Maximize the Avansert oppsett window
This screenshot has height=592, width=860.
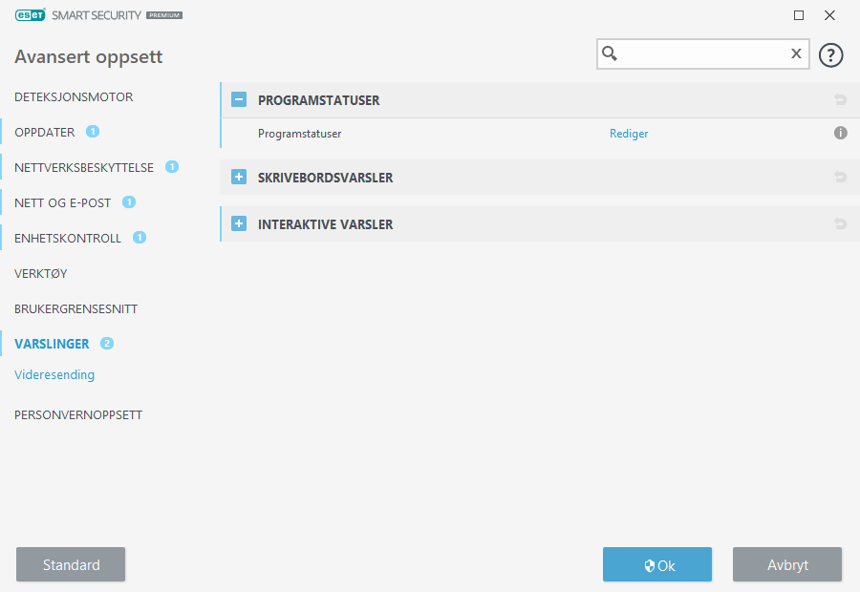tap(799, 15)
